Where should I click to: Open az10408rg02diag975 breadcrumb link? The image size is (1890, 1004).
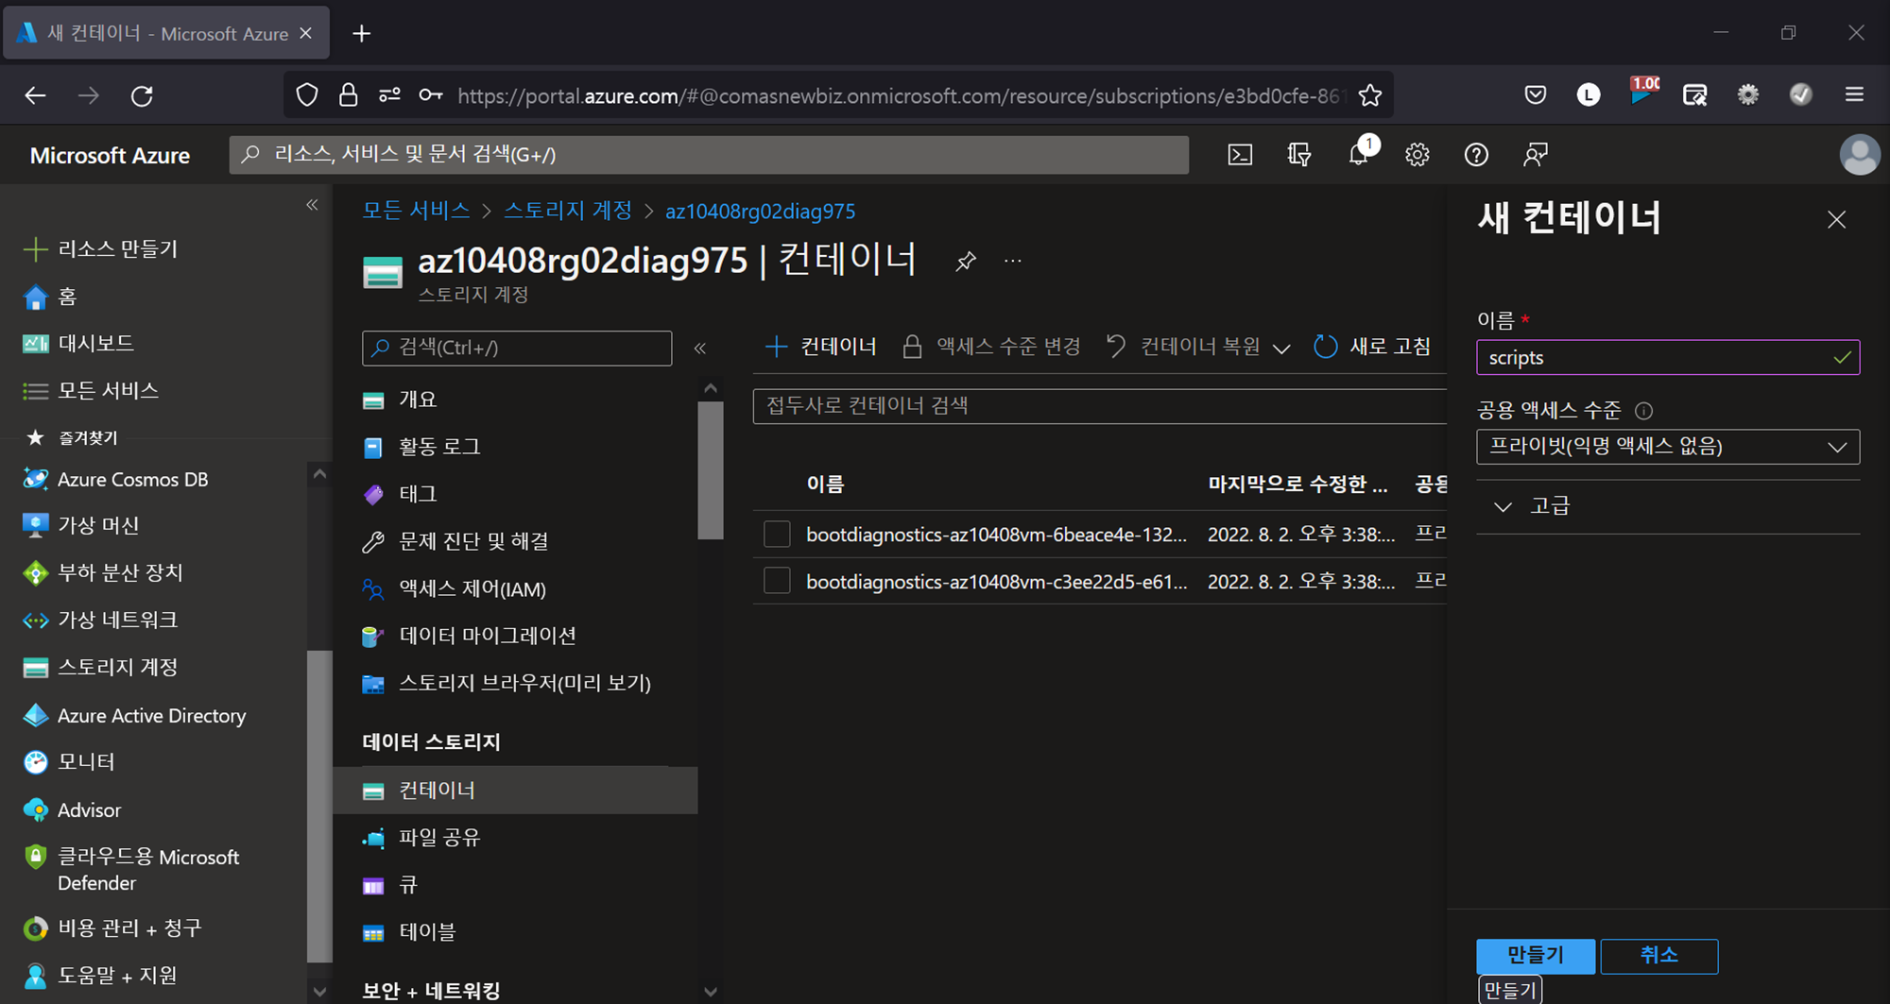760,212
